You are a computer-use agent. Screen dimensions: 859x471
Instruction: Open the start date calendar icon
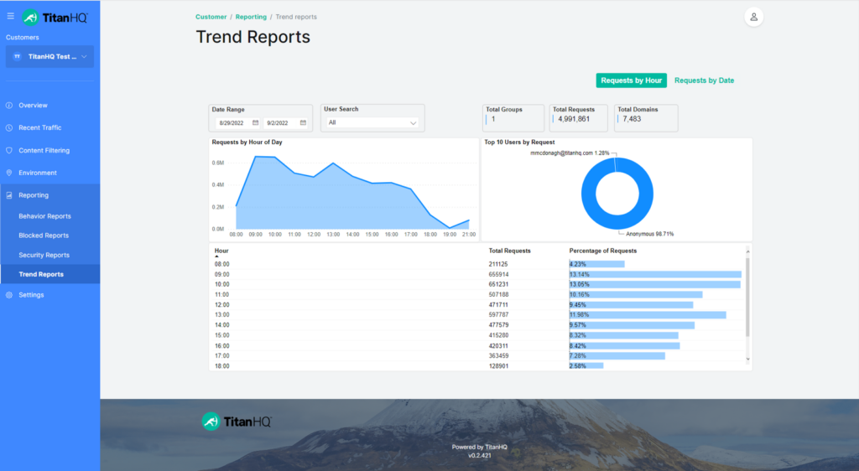point(255,122)
